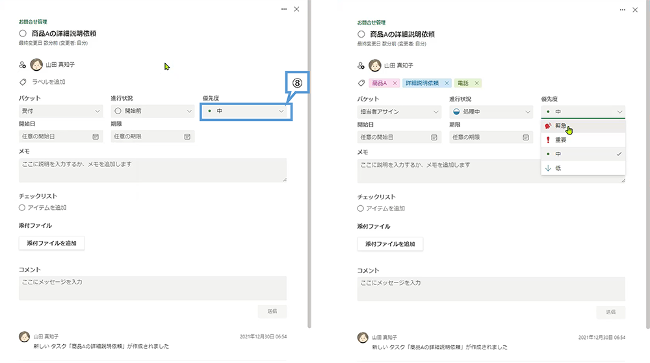The height and width of the screenshot is (363, 650).
Task: Click the comment message box in left panel
Action: click(x=152, y=288)
